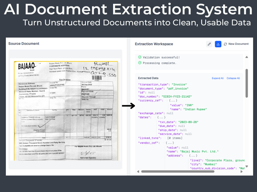The image size is (257, 192).
Task: Click scroll-up arrow of vertical scrollbar
Action: pos(247,57)
